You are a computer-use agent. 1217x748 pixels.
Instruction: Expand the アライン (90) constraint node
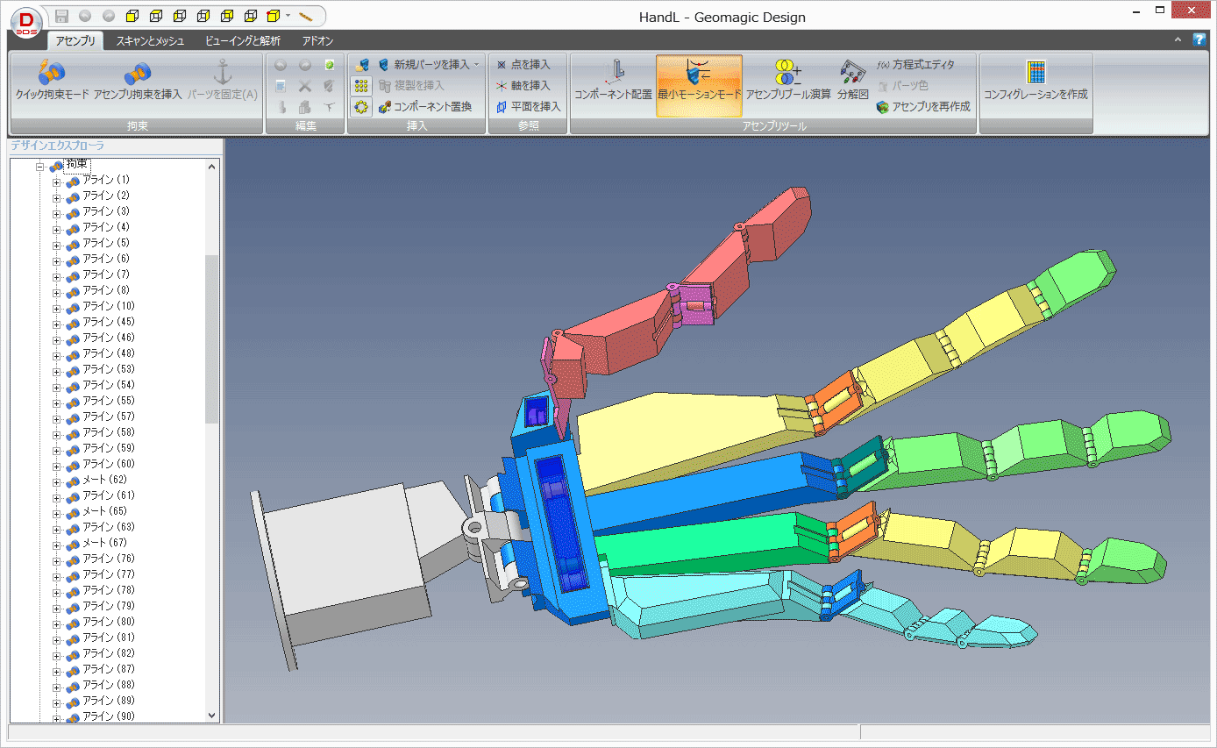(x=56, y=718)
